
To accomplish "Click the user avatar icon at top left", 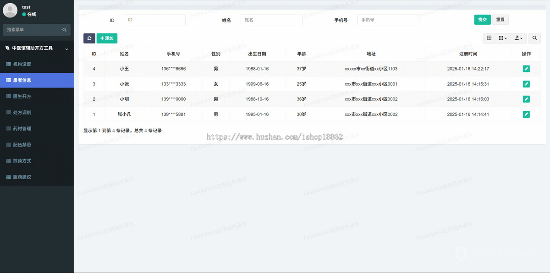I will pyautogui.click(x=10, y=10).
